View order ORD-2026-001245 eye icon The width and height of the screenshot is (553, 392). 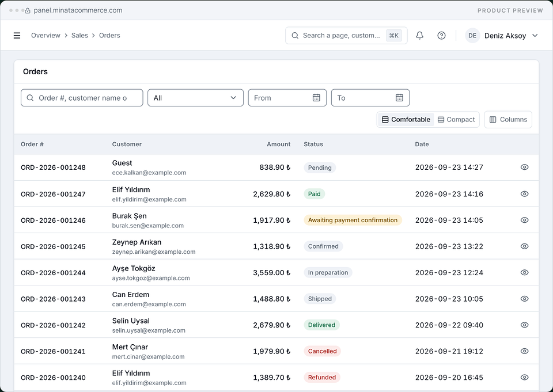(524, 246)
